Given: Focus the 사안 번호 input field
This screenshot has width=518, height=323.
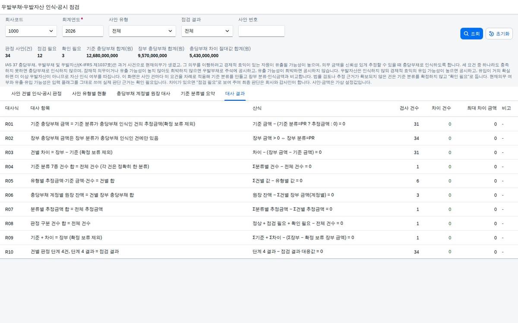Looking at the screenshot, I should point(262,31).
